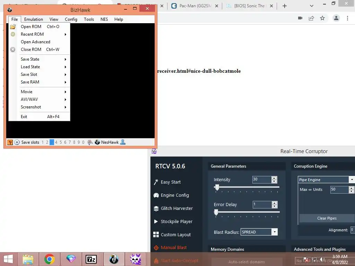Select Close ROM in the File menu
This screenshot has height=266, width=355.
click(x=40, y=50)
